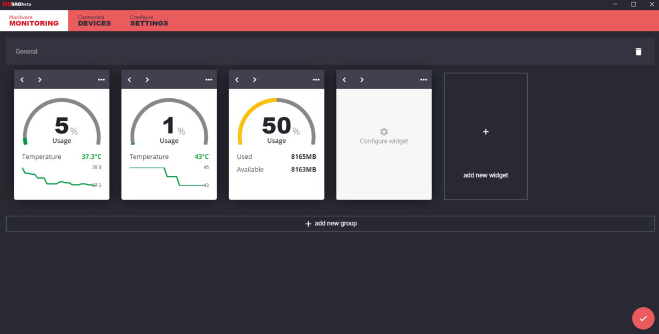Screen dimensions: 659x334
Task: Move the 5% usage widget left
Action: 23,80
